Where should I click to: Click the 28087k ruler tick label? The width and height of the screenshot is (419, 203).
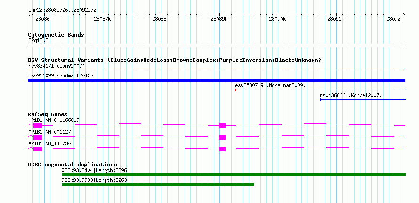coord(102,19)
